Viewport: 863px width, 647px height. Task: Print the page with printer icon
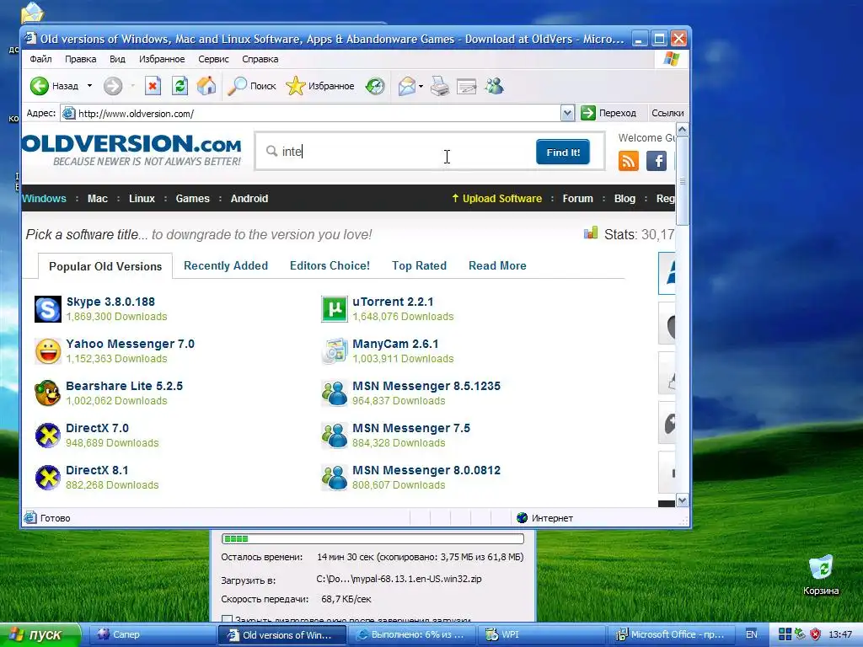click(x=440, y=86)
